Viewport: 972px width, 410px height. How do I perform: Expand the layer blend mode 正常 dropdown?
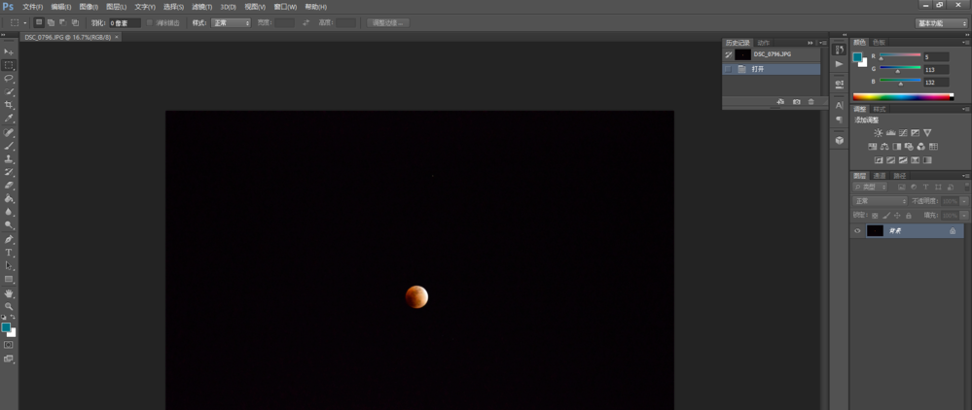pyautogui.click(x=880, y=200)
